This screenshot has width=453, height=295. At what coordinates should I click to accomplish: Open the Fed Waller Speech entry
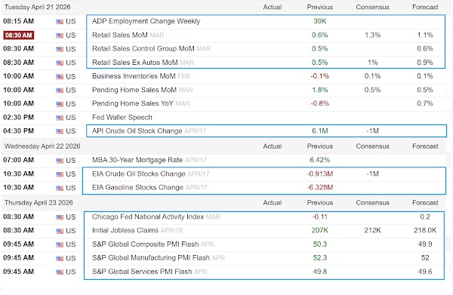tap(122, 118)
